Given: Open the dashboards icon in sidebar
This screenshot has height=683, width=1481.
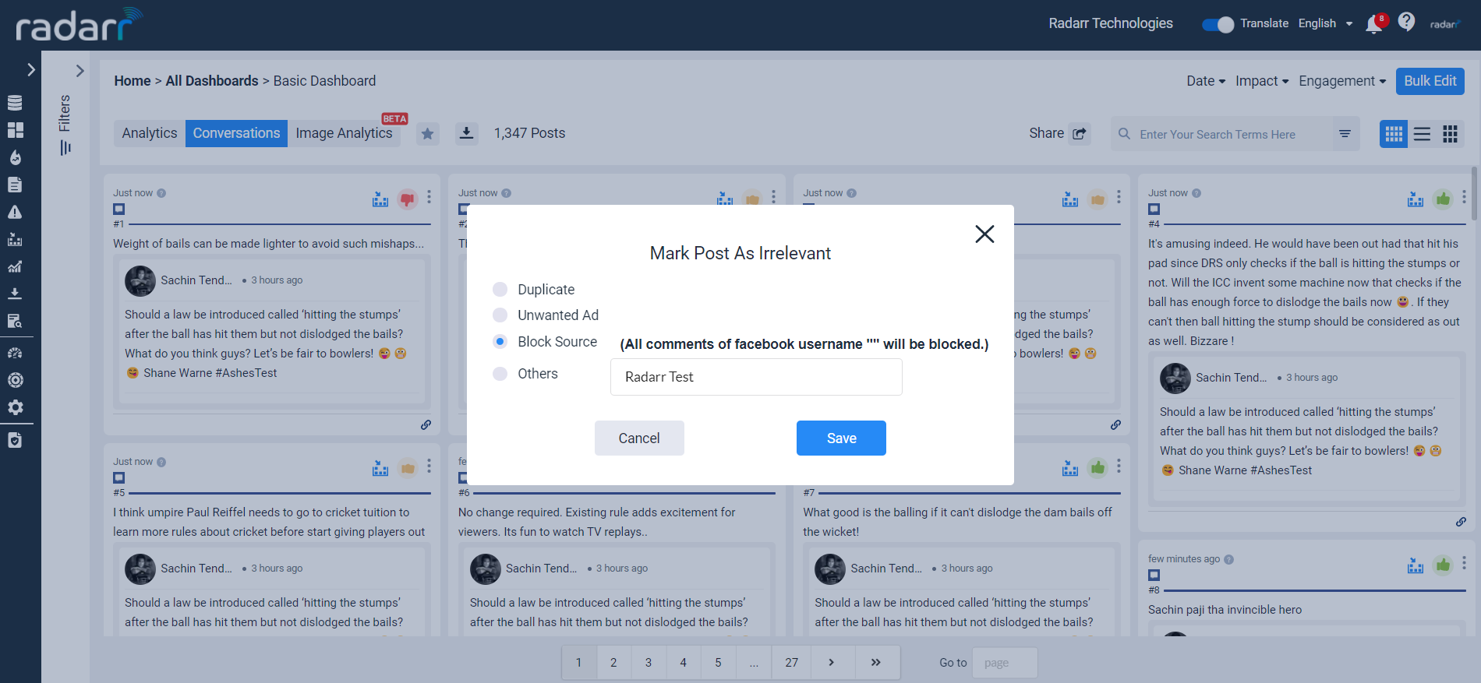Looking at the screenshot, I should click(15, 130).
